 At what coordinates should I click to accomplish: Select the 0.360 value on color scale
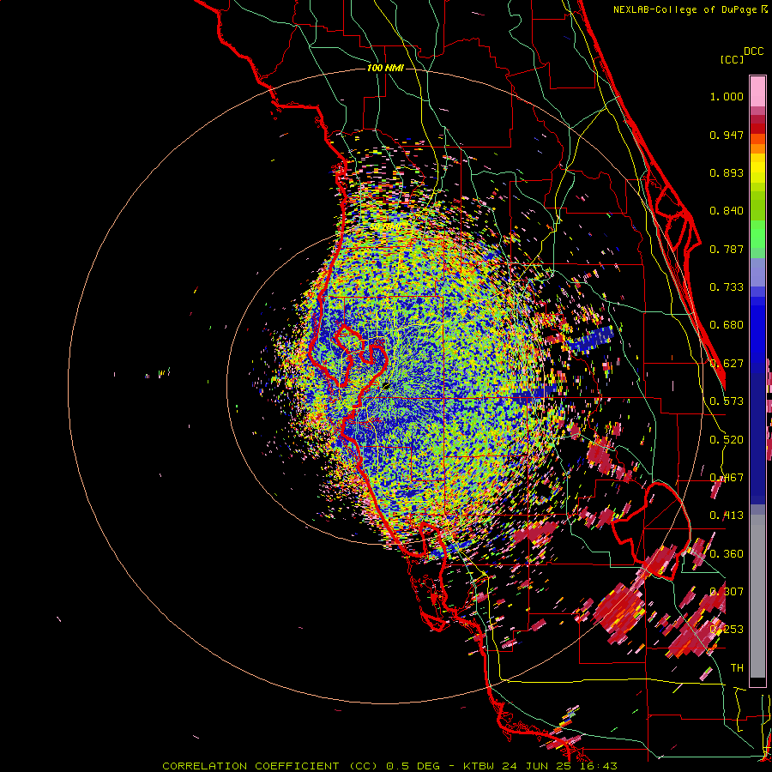[727, 554]
